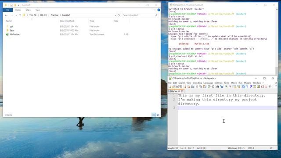Open Find via binoculars icon in Notepad++
This screenshot has height=158, width=281.
click(218, 86)
